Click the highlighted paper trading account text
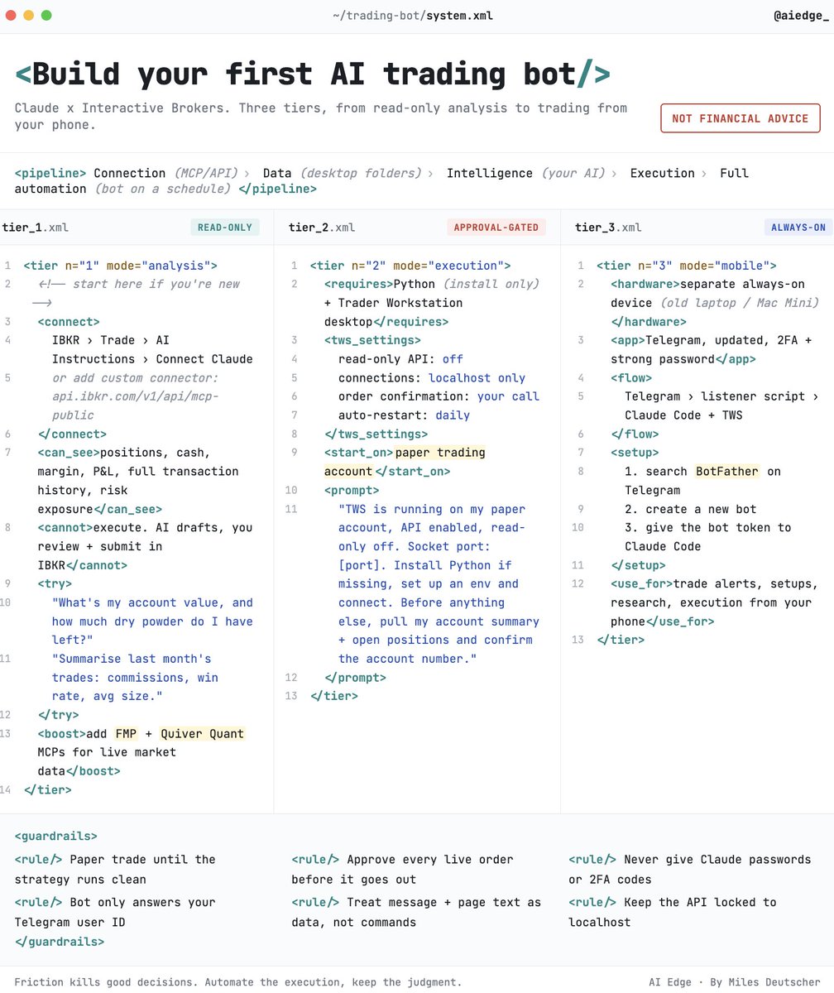 pyautogui.click(x=405, y=462)
